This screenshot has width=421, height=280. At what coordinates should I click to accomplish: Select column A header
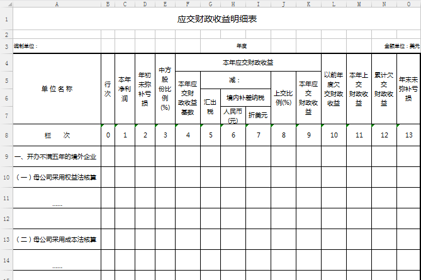point(57,4)
